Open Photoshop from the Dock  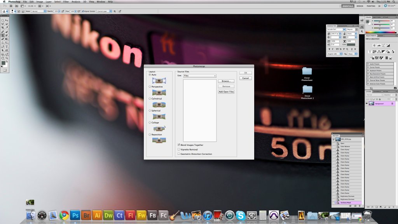click(x=75, y=215)
